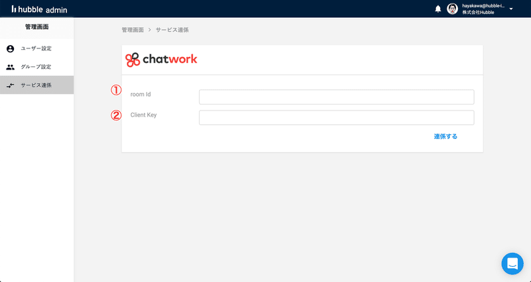
Task: Click the 株式会社Hubble company name
Action: pyautogui.click(x=478, y=13)
